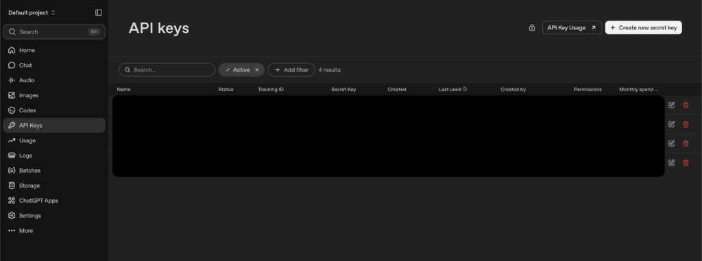This screenshot has width=702, height=261.
Task: Click the API keys table search box
Action: pyautogui.click(x=167, y=70)
